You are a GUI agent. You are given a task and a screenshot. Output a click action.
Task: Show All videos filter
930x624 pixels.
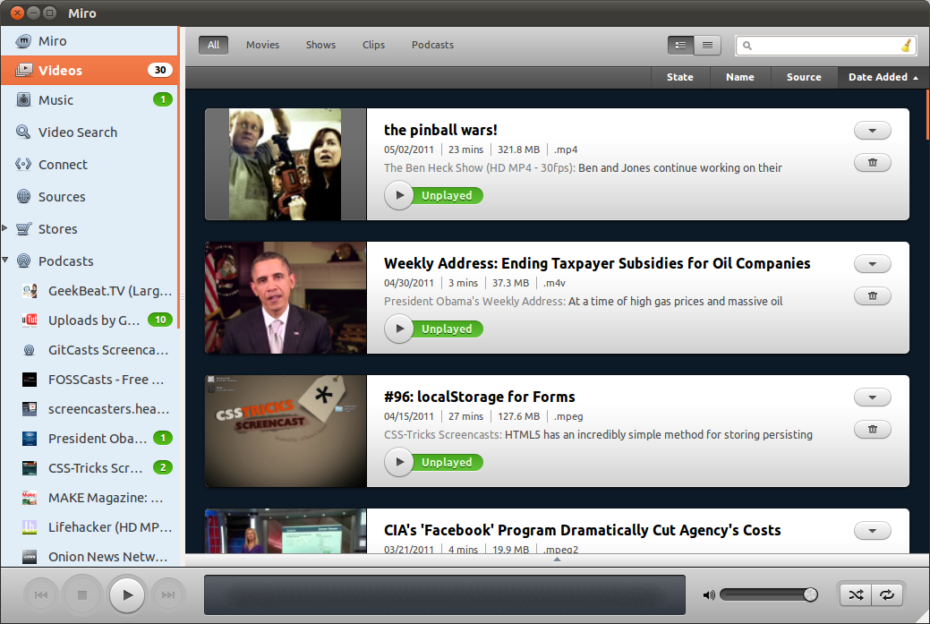[x=214, y=45]
